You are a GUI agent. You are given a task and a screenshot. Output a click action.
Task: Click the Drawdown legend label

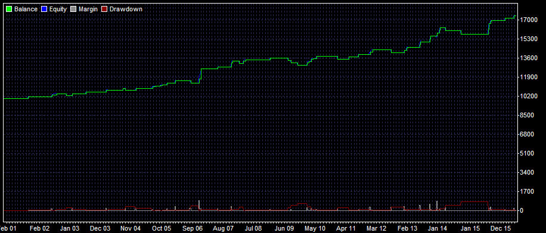pos(126,10)
